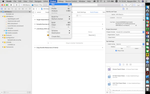Screen dimensions: 150x94
Task: Select SampleCode.xcconfig file
Action: pos(14,40)
